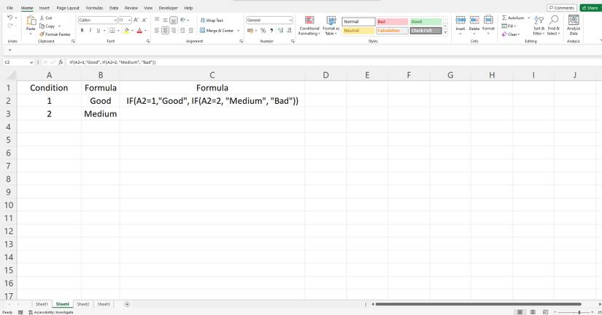Click the Share button
602x315 pixels.
[590, 8]
